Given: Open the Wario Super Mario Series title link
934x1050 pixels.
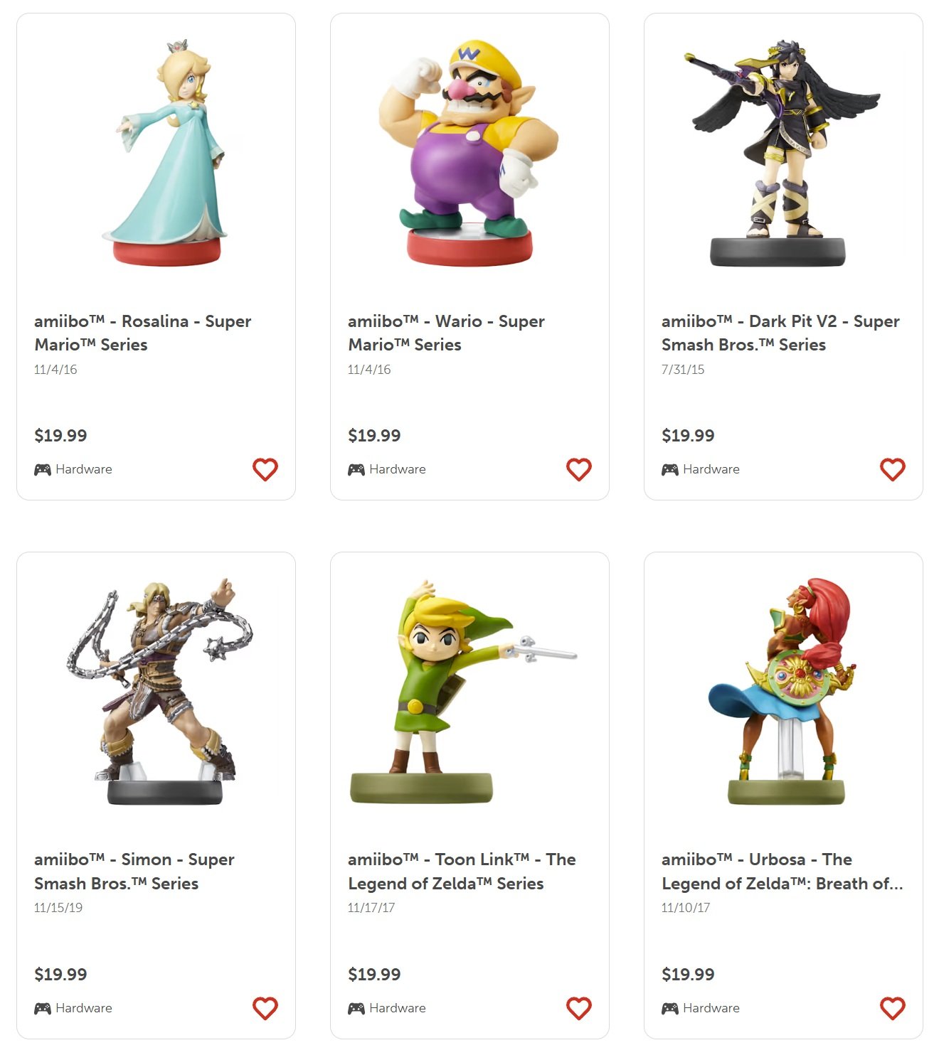Looking at the screenshot, I should (446, 333).
